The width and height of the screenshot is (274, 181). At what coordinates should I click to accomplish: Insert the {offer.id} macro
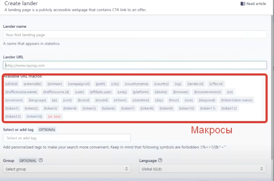pos(216,84)
